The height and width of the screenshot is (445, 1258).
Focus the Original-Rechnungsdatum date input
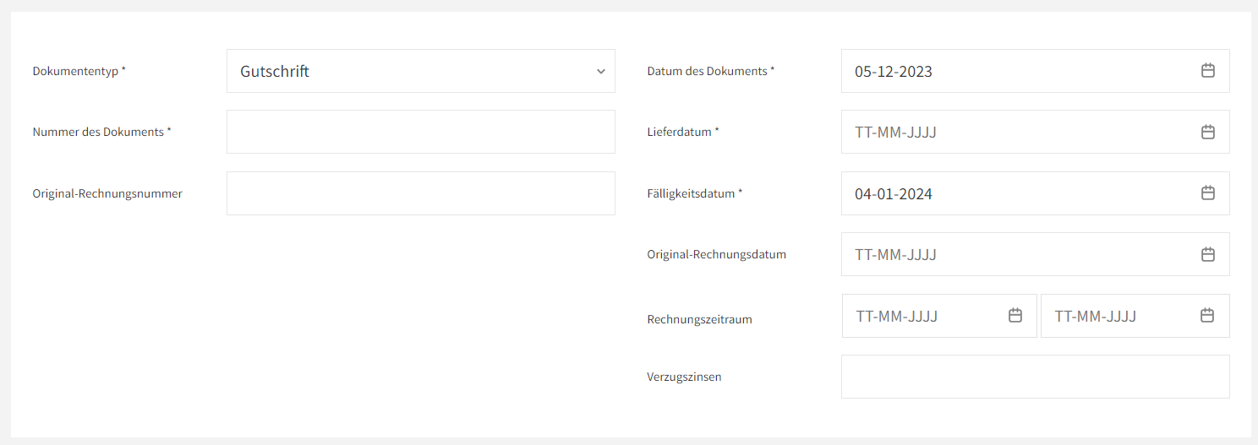[1036, 254]
